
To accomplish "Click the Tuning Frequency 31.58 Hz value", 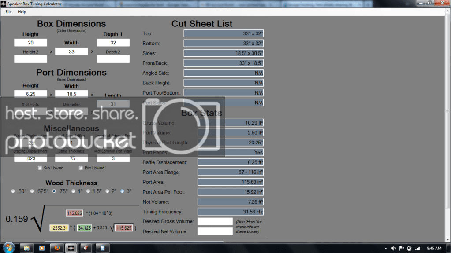I will (x=231, y=212).
